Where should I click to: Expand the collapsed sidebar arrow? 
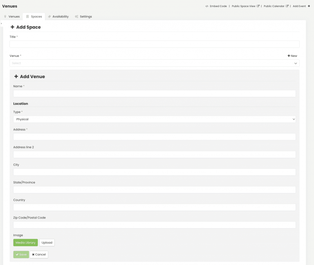click(x=2, y=24)
